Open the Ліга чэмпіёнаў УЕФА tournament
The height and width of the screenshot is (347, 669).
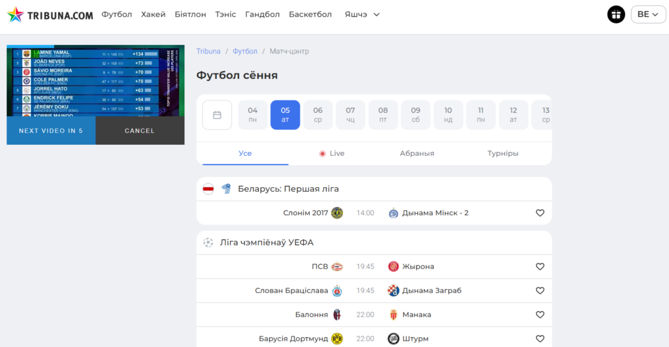click(x=267, y=242)
